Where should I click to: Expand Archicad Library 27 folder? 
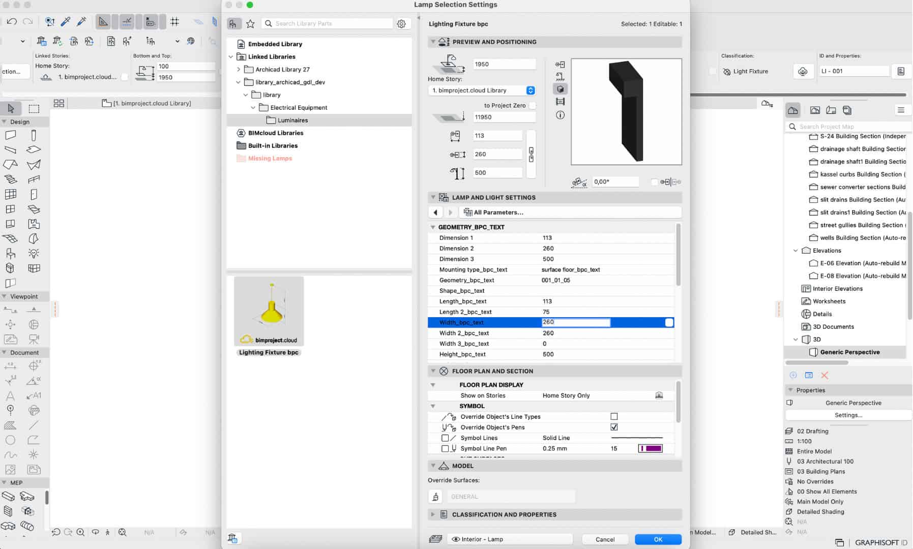[239, 70]
